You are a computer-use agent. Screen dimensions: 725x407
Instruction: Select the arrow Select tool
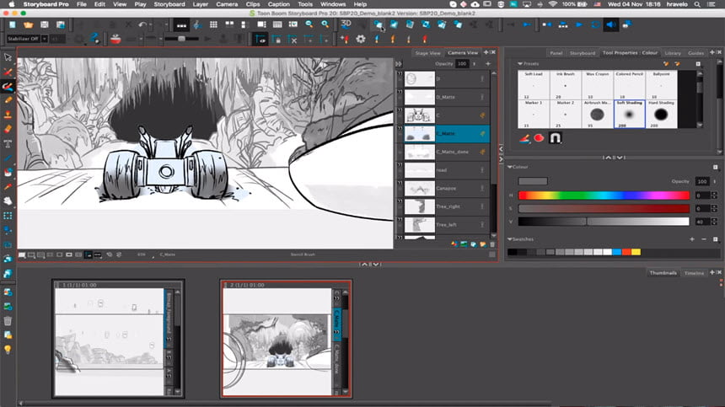(8, 57)
